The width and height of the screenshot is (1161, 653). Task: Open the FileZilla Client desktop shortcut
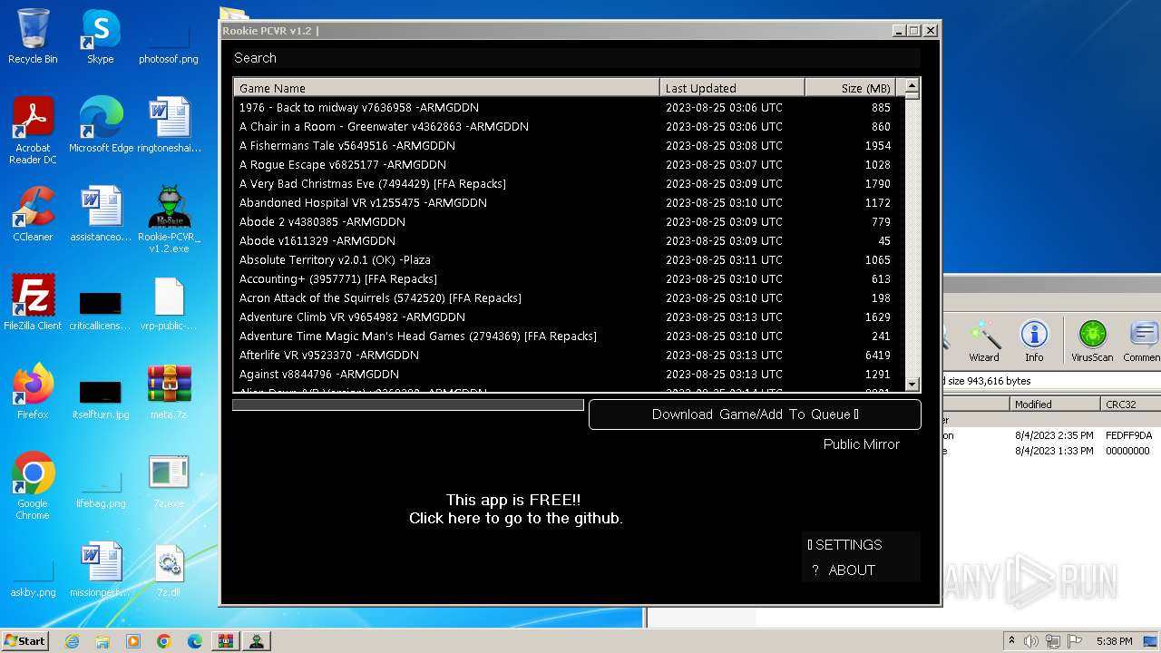point(33,302)
